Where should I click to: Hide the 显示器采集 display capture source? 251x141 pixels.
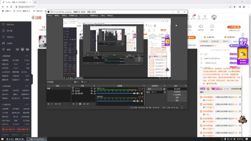pyautogui.click(x=92, y=93)
